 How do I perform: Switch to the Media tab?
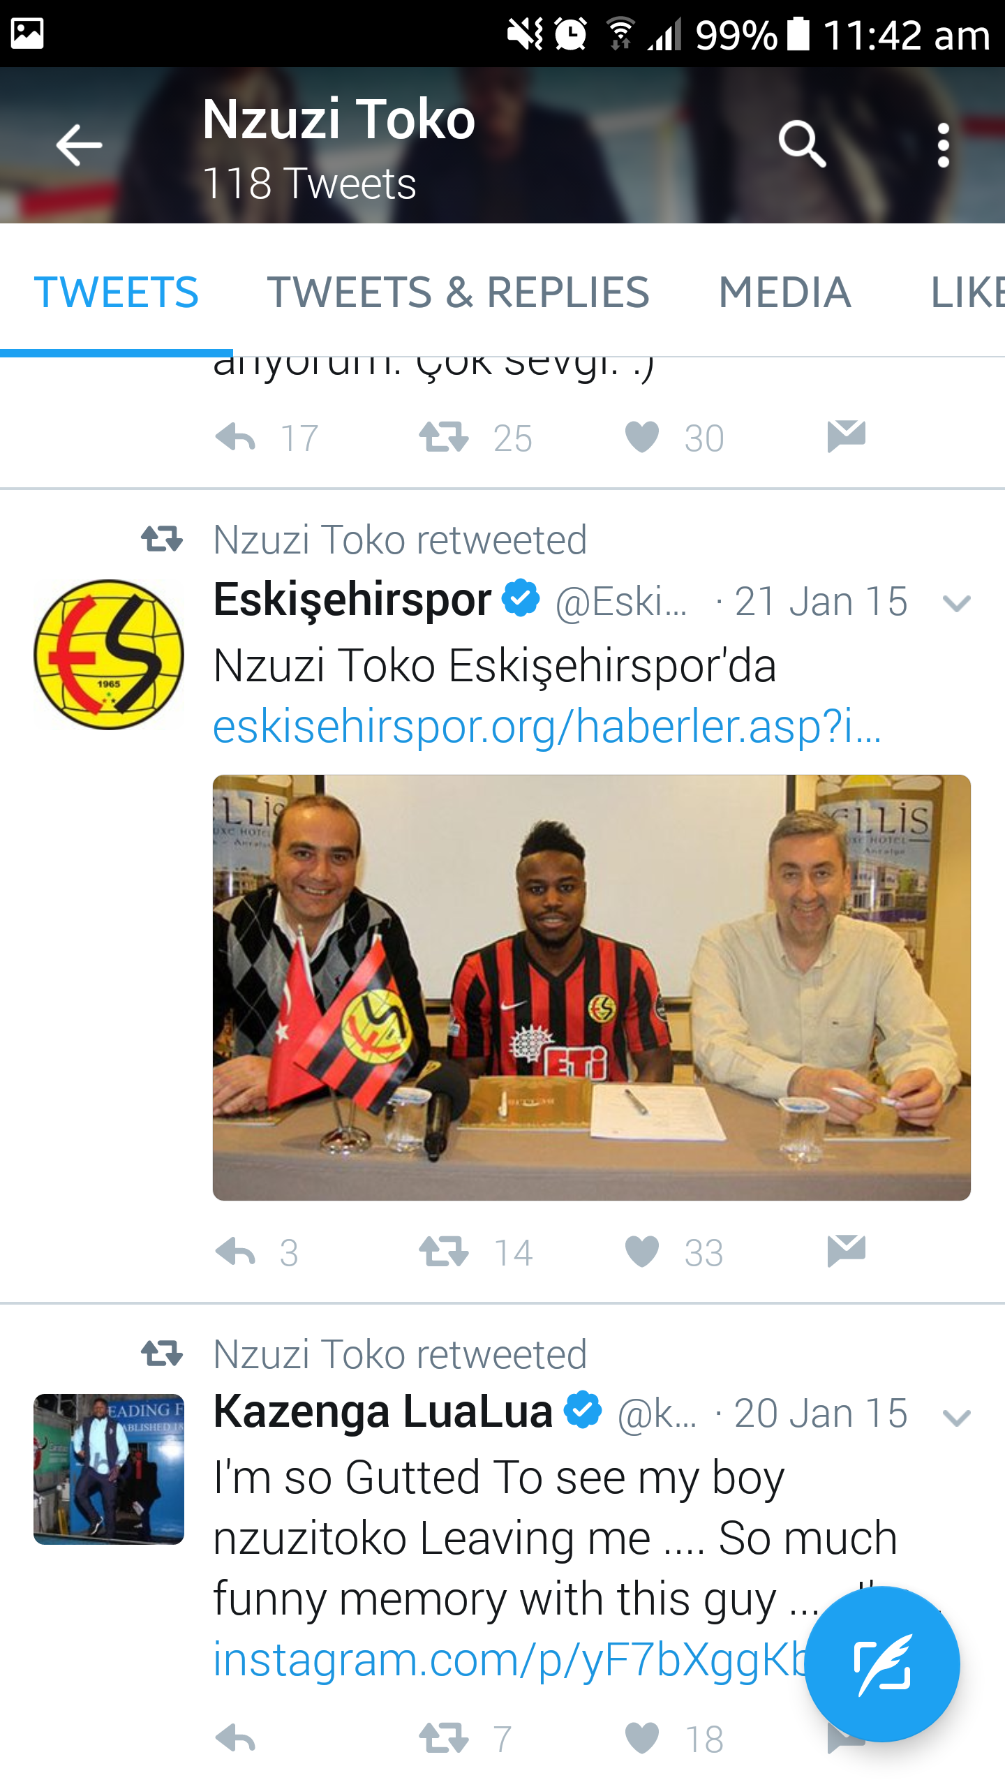point(784,292)
